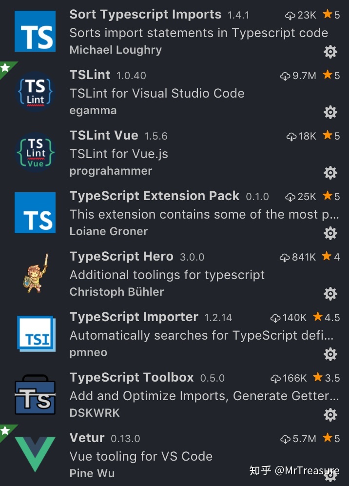Viewport: 349px width, 486px height.
Task: Click publisher name Christoph Bühler
Action: pyautogui.click(x=117, y=292)
